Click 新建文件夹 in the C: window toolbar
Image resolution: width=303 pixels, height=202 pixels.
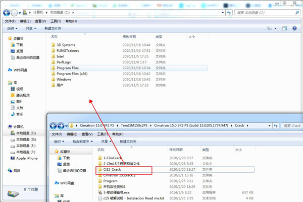53,29
